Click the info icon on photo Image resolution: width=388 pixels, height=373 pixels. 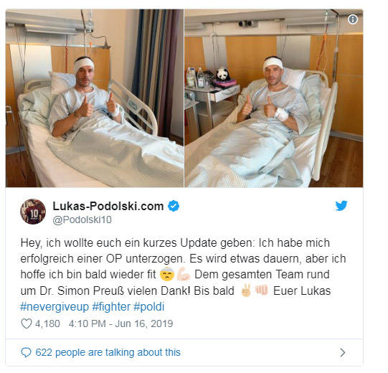[353, 19]
